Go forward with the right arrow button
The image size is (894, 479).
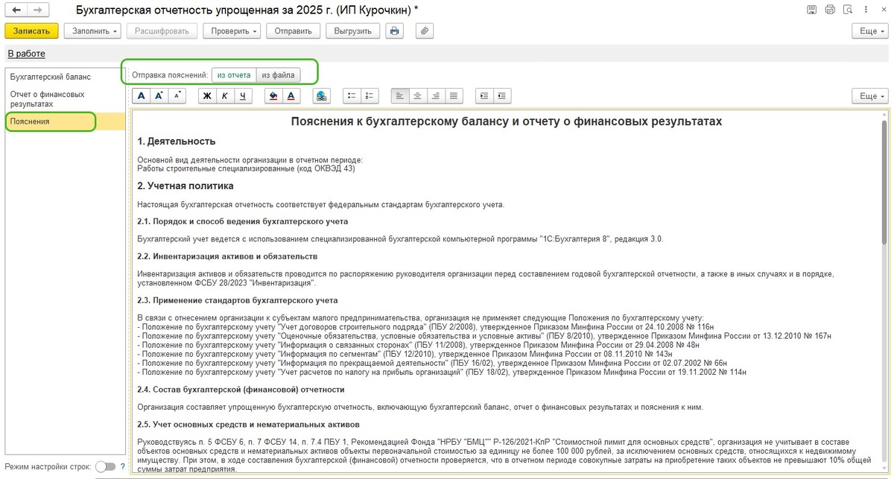click(39, 10)
